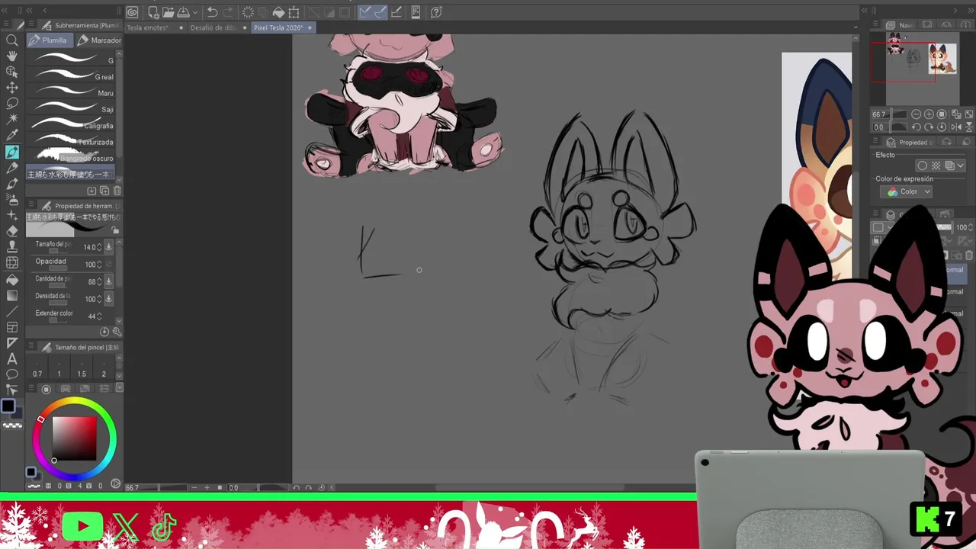
Task: Create a new canvas document
Action: pyautogui.click(x=153, y=12)
